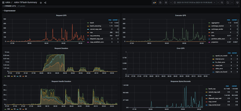This screenshot has height=111, width=241.
Task: Switch to TV view mode icon
Action: [237, 2]
